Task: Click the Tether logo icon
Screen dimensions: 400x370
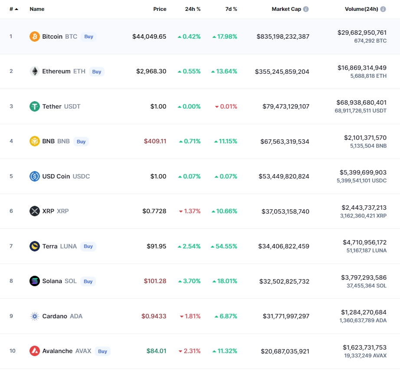Action: click(35, 106)
